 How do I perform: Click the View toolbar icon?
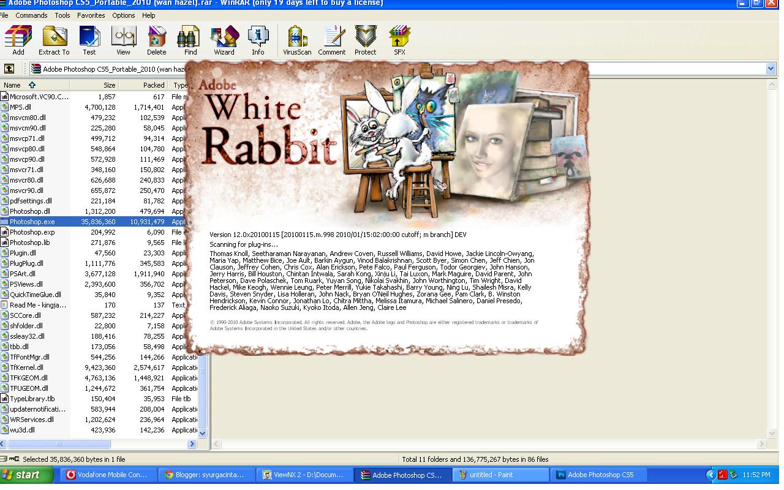point(123,41)
